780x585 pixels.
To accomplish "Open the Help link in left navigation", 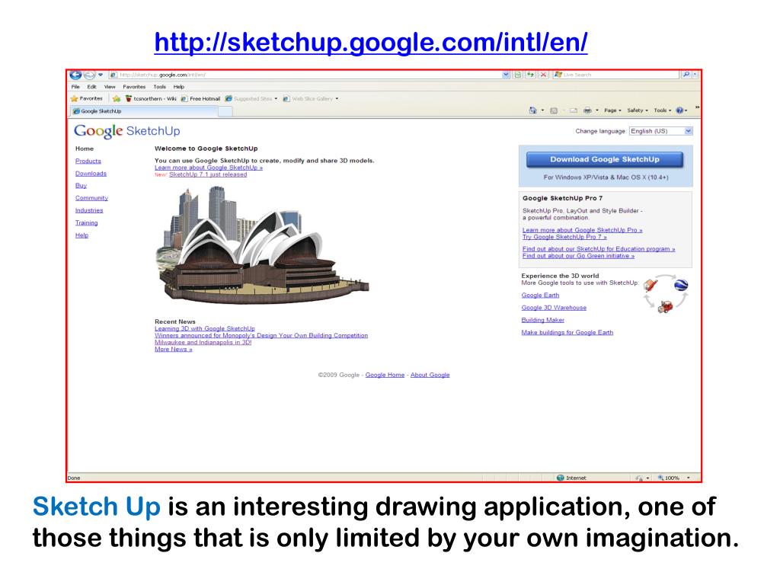I will point(82,235).
